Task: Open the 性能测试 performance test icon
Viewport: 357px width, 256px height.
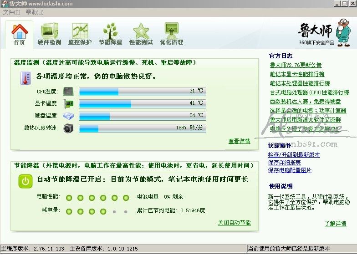Action: pyautogui.click(x=141, y=31)
